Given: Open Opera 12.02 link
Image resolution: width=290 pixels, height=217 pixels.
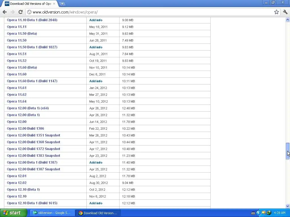Looking at the screenshot, I should pos(17,183).
